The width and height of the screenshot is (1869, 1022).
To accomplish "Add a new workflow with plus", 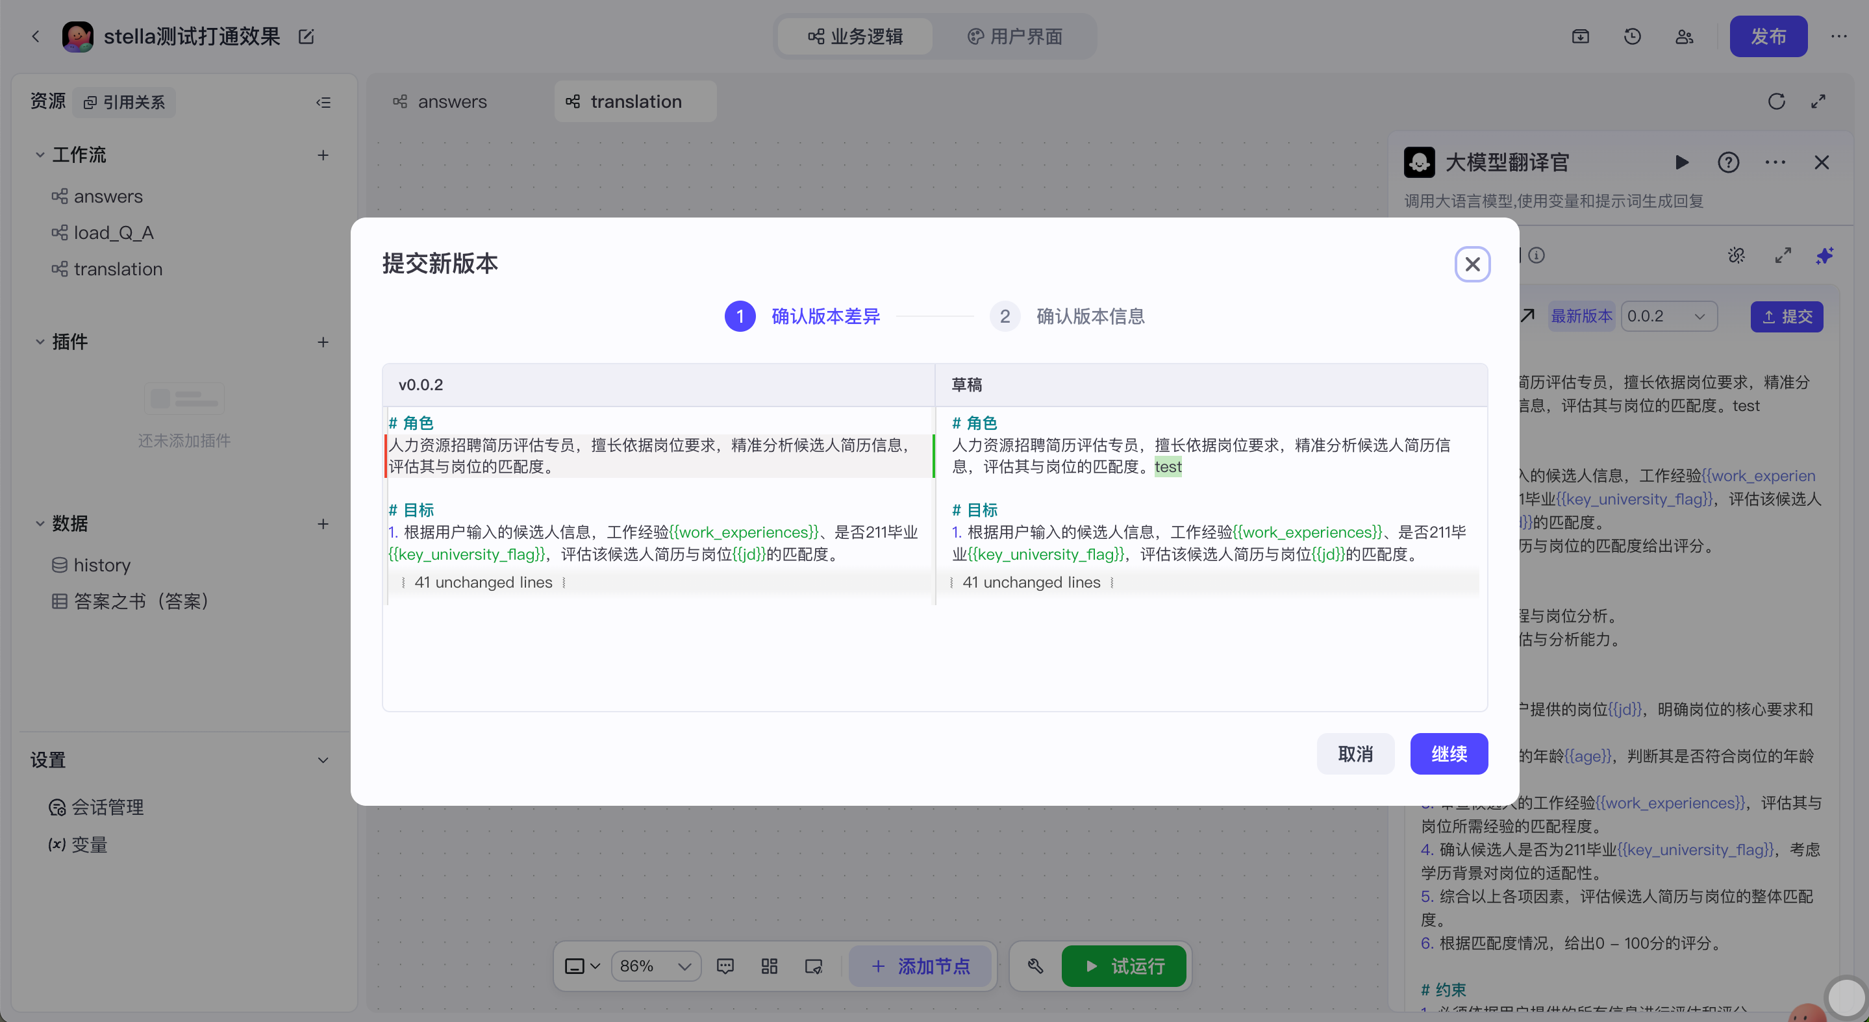I will [323, 155].
